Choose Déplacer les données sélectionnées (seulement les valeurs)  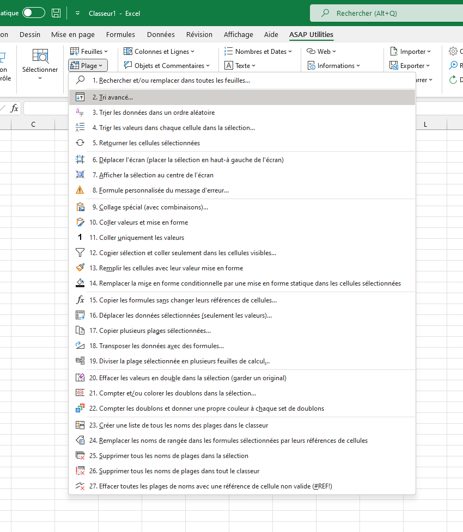tap(242, 315)
